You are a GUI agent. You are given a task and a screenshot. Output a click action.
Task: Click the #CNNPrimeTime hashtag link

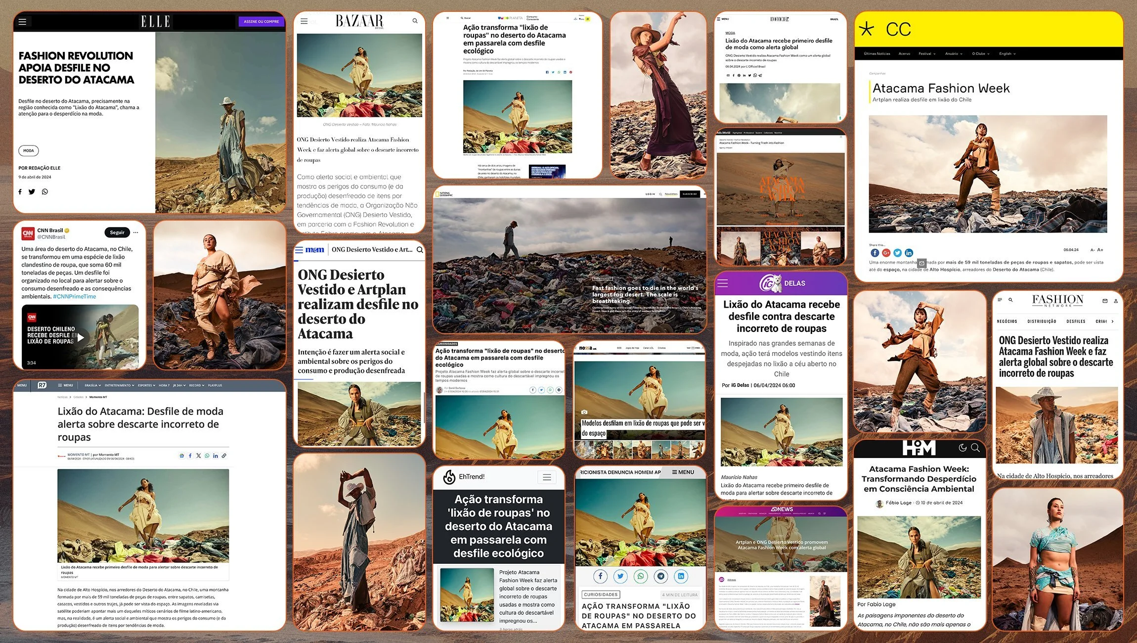coord(75,296)
